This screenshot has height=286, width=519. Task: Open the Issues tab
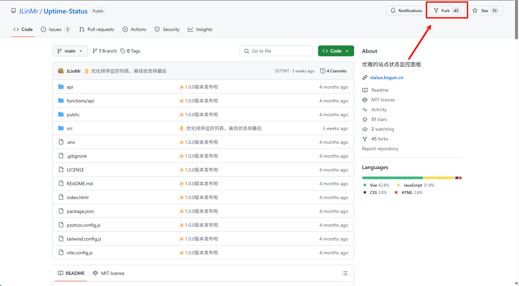click(56, 29)
